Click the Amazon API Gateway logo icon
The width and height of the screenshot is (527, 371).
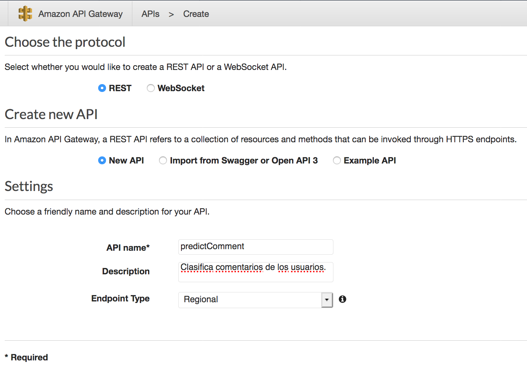coord(26,14)
